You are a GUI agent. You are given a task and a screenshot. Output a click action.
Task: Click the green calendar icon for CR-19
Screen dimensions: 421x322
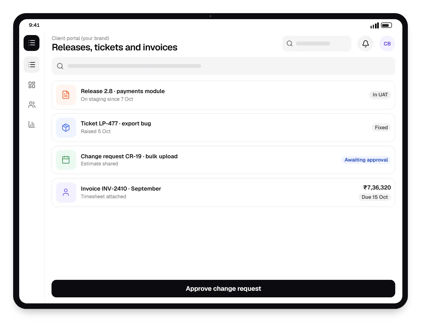(x=66, y=160)
